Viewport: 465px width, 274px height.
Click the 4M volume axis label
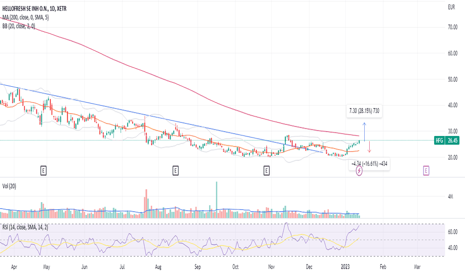451,196
